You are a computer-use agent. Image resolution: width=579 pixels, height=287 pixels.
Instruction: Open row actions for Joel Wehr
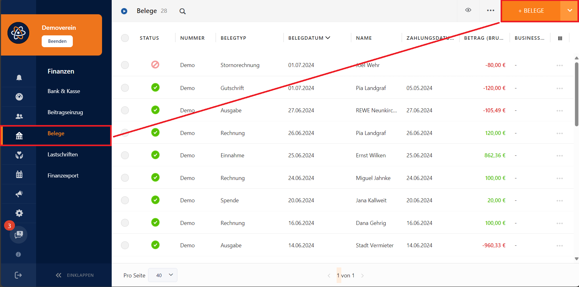(x=560, y=65)
